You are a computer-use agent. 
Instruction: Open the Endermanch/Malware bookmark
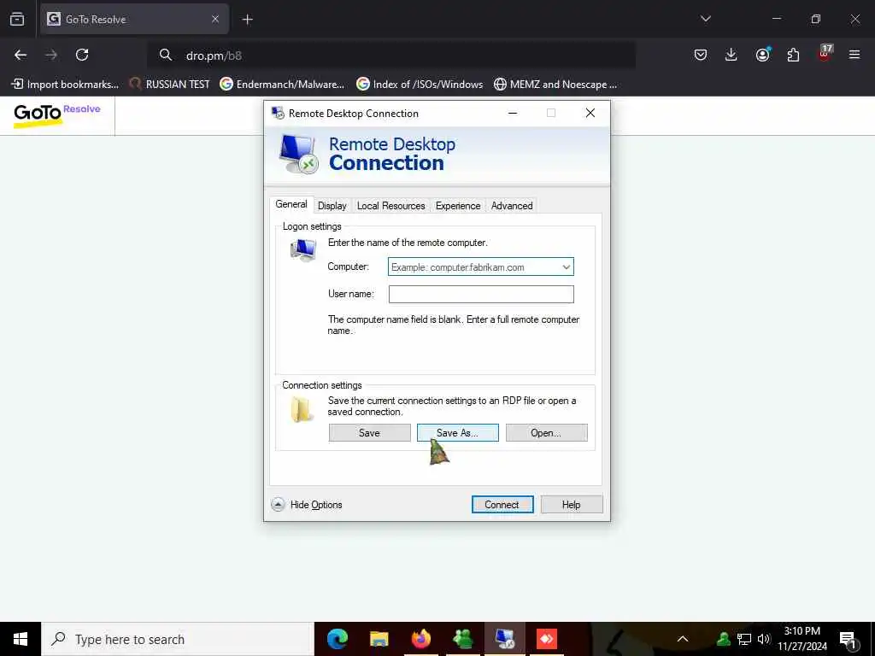point(282,85)
